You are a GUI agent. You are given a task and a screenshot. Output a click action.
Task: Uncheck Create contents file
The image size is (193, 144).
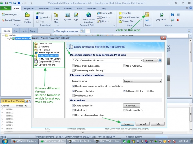(73, 105)
